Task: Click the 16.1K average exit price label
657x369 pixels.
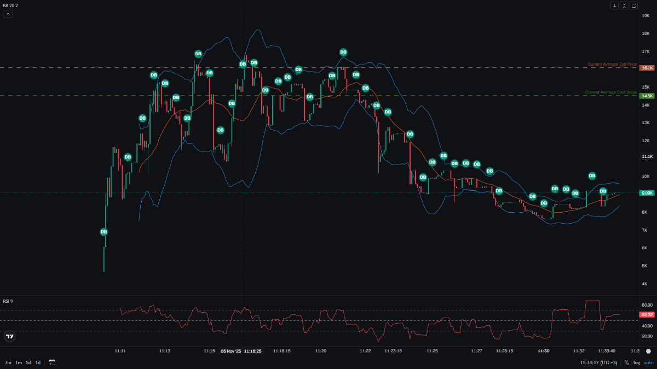Action: pyautogui.click(x=647, y=68)
